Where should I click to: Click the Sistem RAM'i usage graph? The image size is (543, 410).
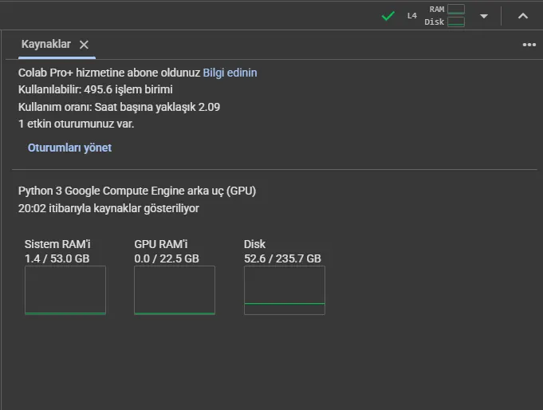[x=65, y=290]
